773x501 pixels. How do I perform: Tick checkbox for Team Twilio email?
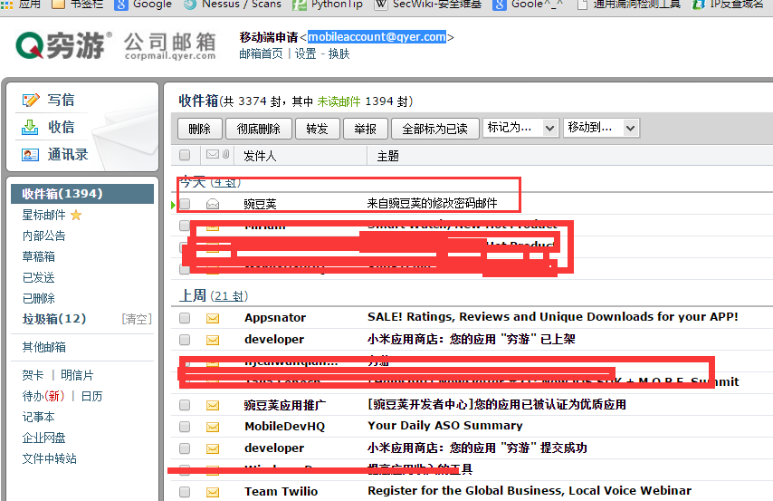[x=185, y=492]
